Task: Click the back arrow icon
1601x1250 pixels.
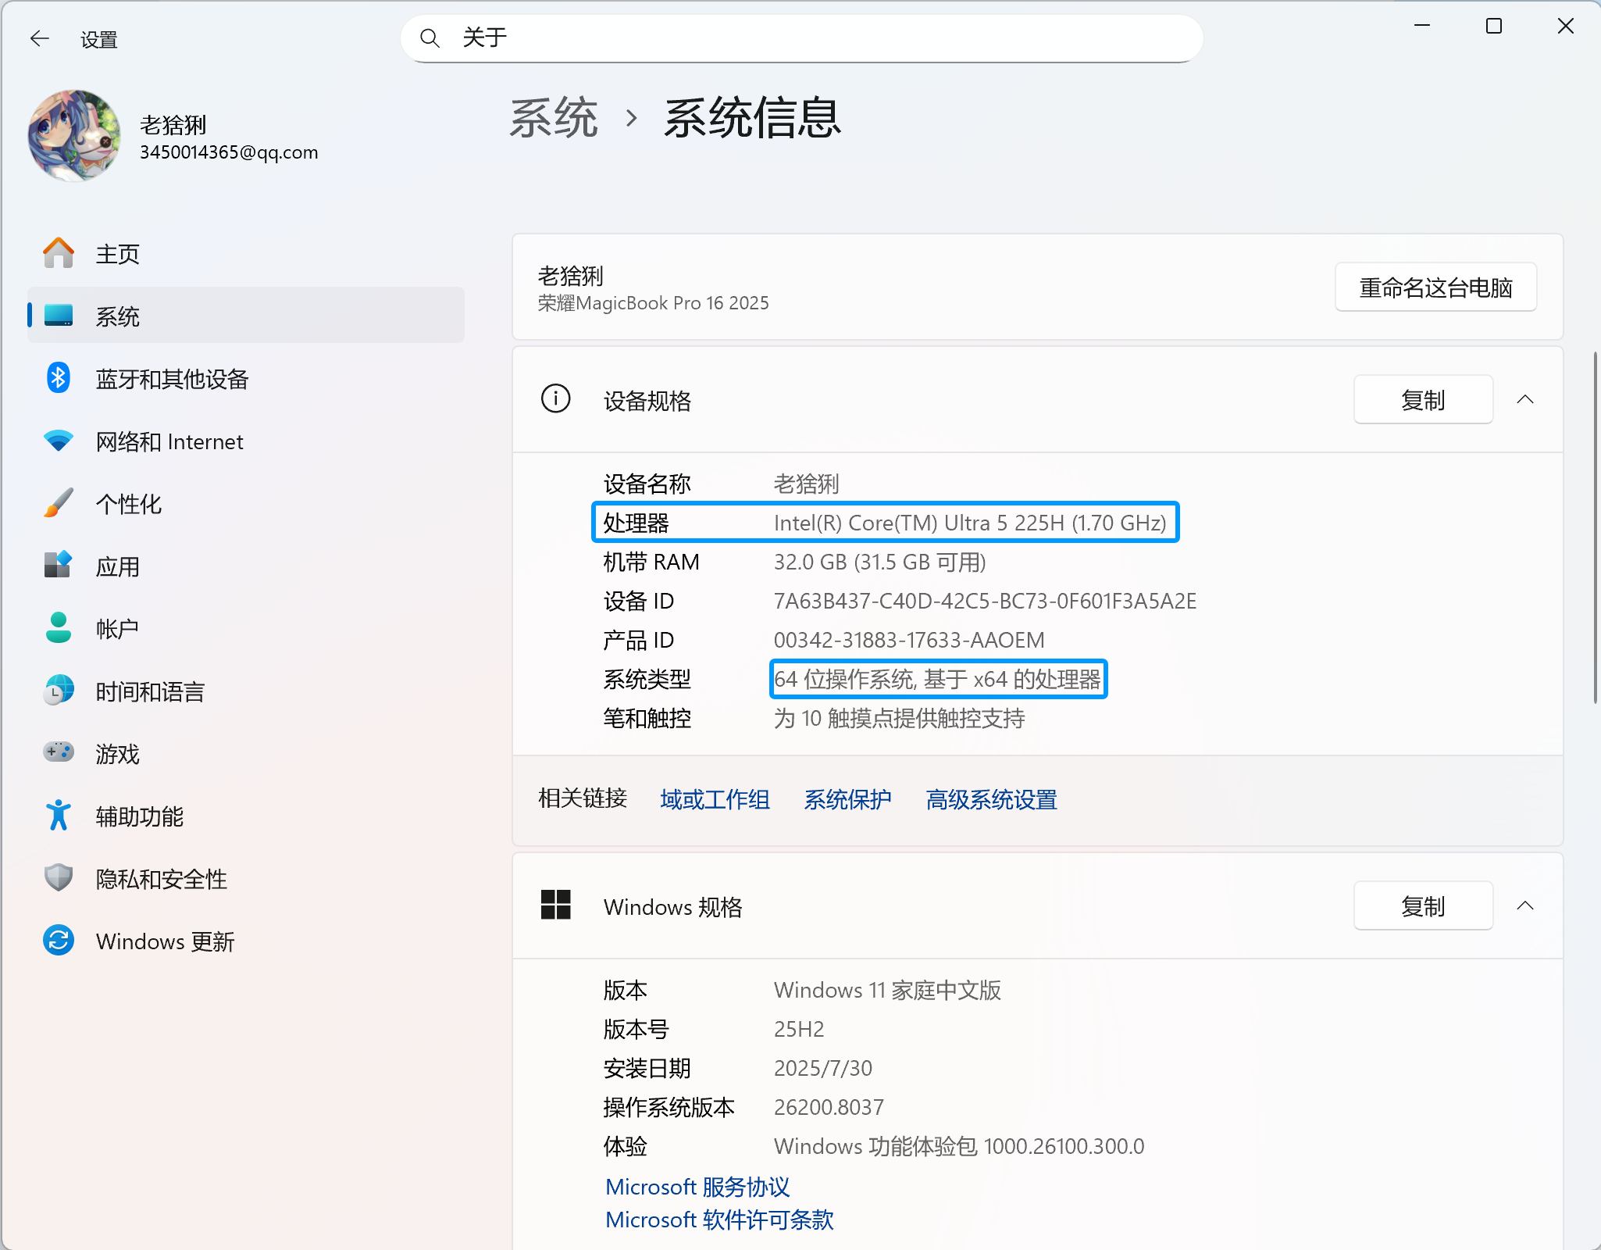Action: tap(39, 38)
